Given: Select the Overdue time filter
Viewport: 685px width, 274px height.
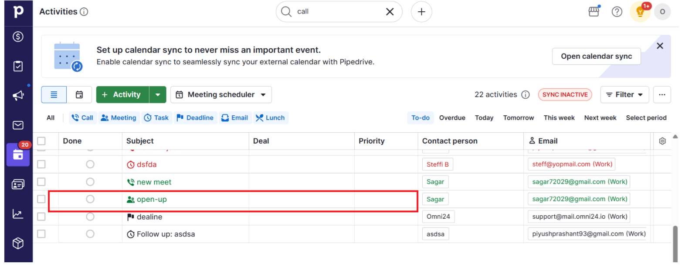Looking at the screenshot, I should click(452, 118).
